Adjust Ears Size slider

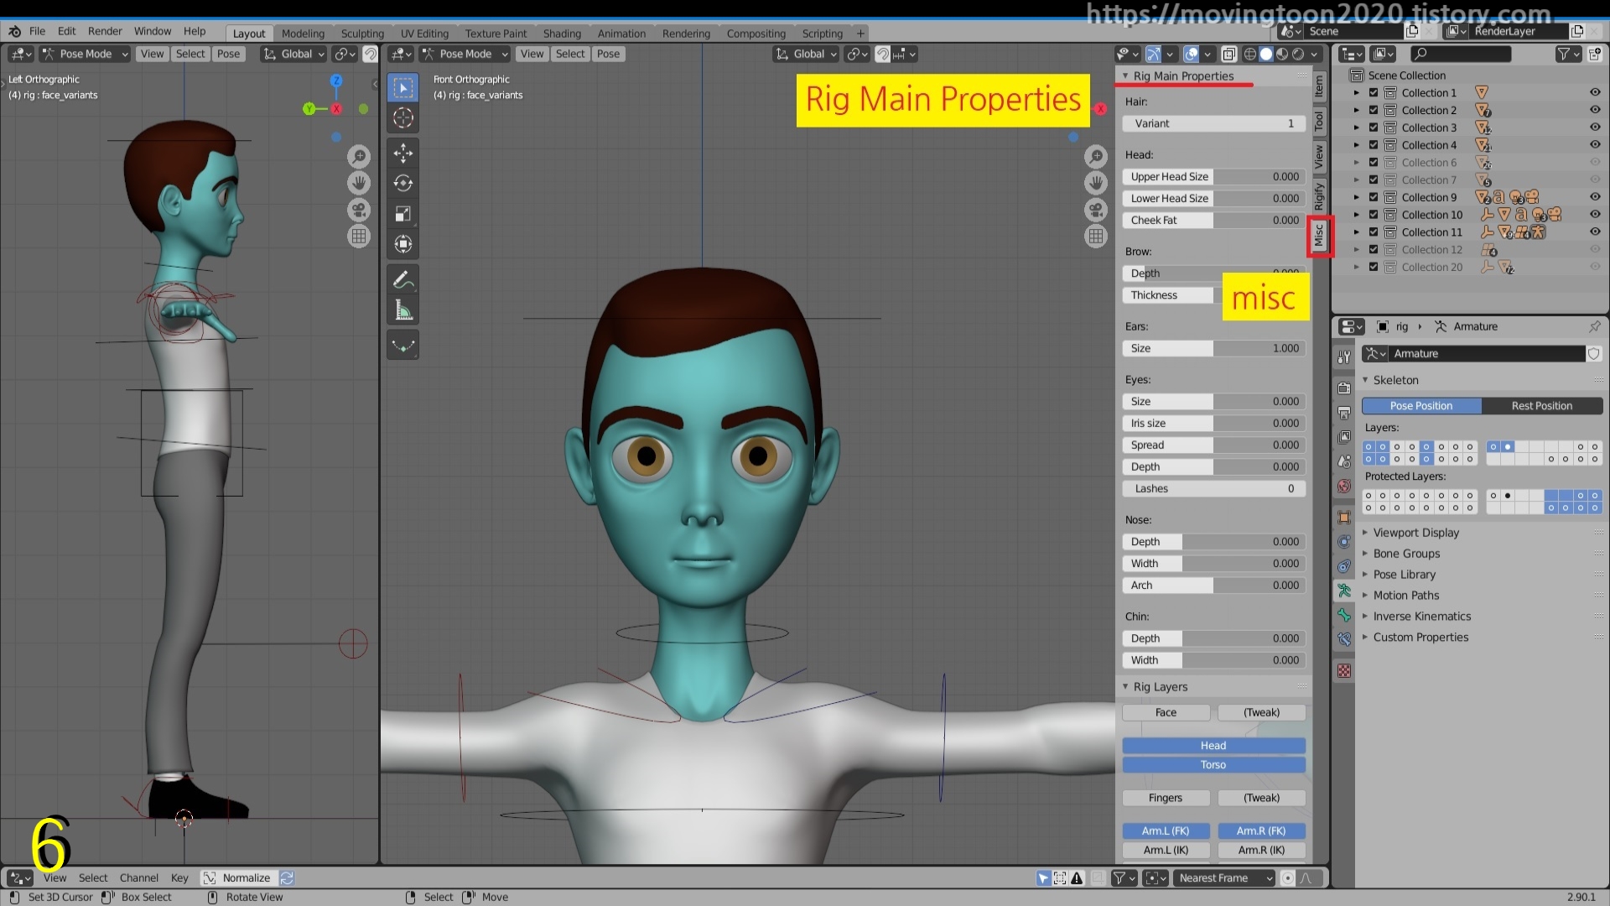click(x=1213, y=348)
